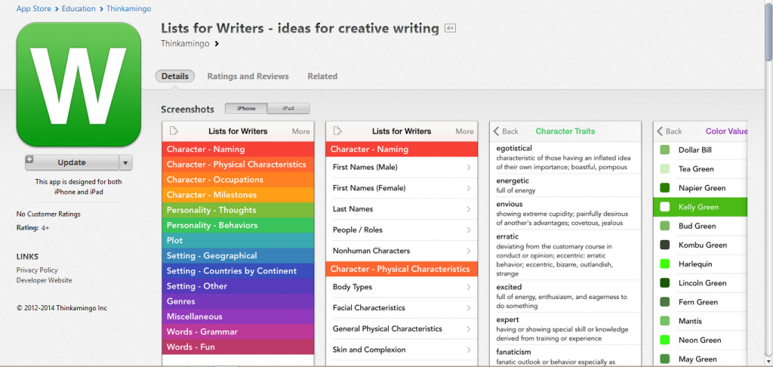Select Setting - Countries by Continent row

pos(238,271)
